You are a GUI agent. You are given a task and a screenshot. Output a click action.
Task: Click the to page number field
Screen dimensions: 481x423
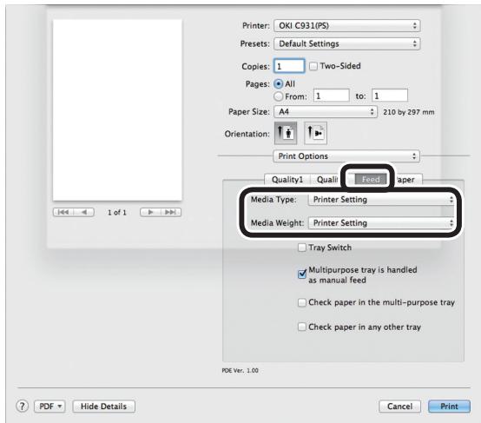pyautogui.click(x=390, y=96)
